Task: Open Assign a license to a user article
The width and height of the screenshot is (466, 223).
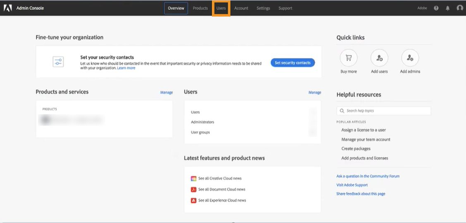Action: pos(363,130)
